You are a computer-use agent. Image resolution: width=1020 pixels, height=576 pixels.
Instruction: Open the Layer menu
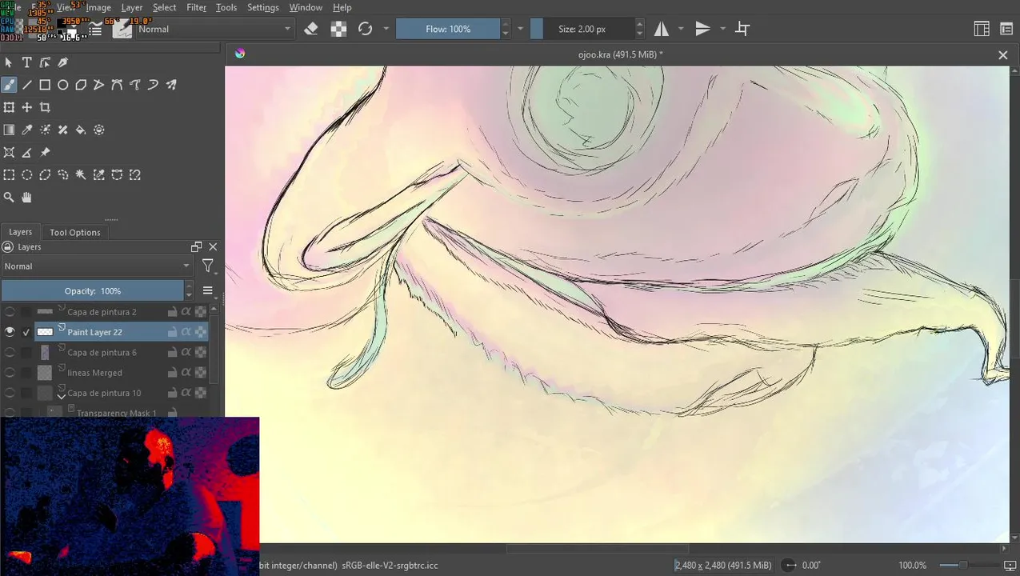(x=132, y=7)
